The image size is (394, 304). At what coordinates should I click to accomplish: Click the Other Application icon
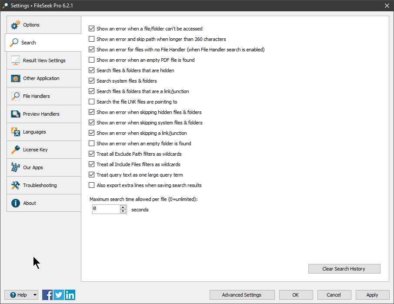15,78
